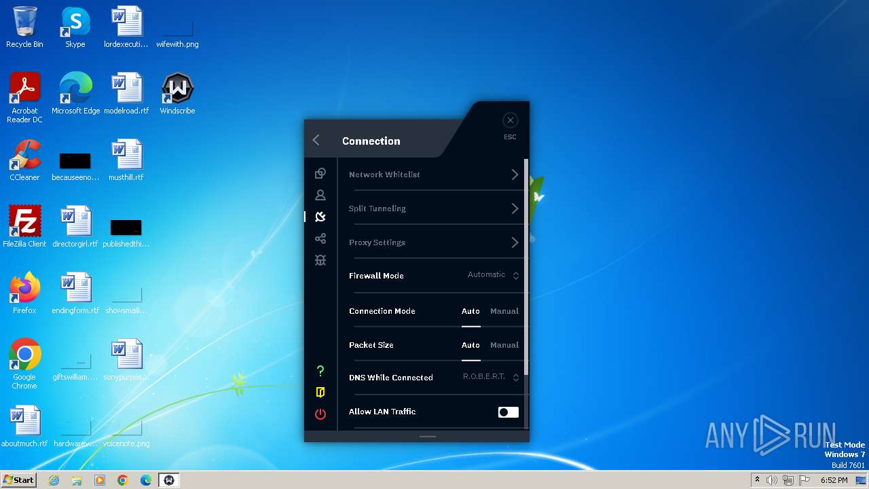The width and height of the screenshot is (869, 489).
Task: Open General preferences sidebar icon
Action: pos(320,173)
